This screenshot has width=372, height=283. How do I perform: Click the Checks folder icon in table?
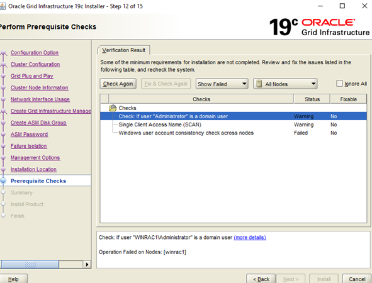point(113,108)
